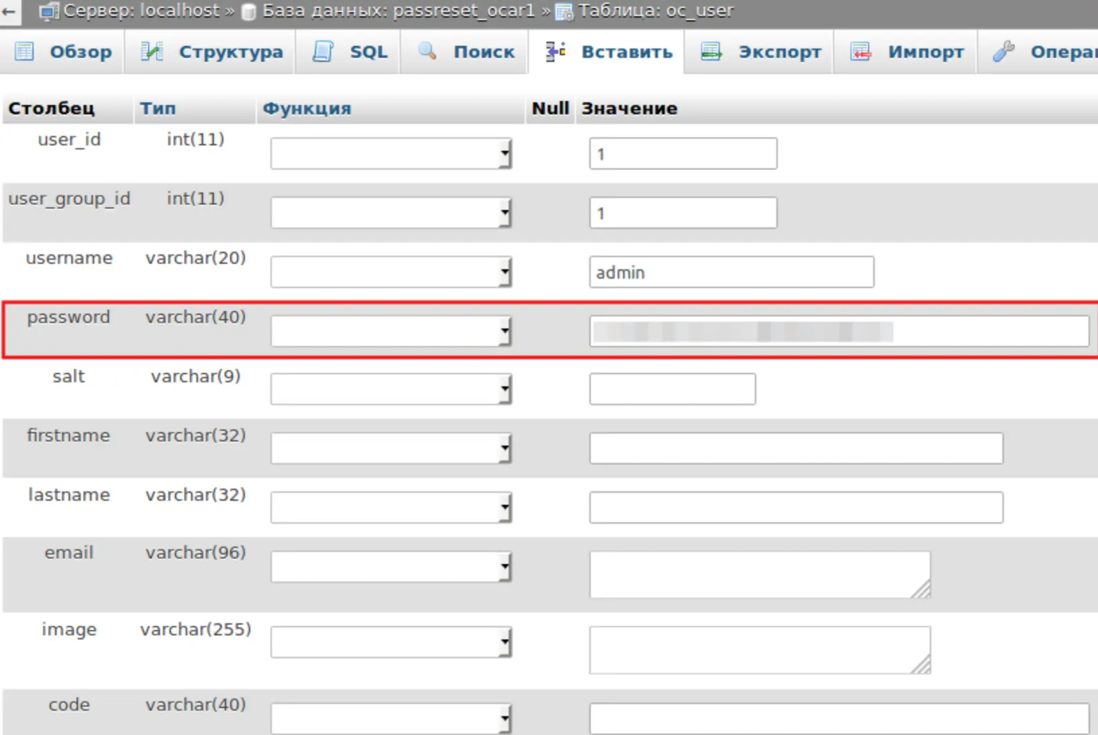Click the table icon in breadcrumb
Viewport: 1098px width, 735px height.
pyautogui.click(x=564, y=11)
